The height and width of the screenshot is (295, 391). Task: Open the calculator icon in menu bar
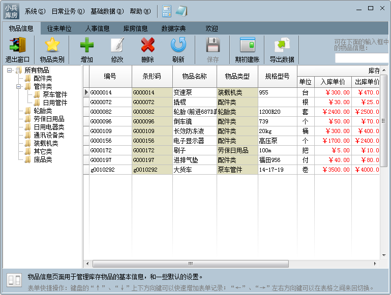click(x=167, y=11)
